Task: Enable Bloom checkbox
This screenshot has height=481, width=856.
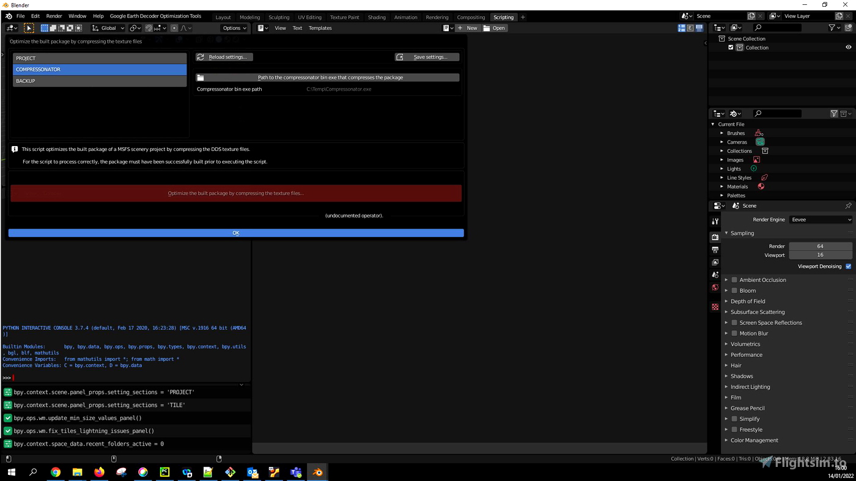Action: click(x=734, y=290)
